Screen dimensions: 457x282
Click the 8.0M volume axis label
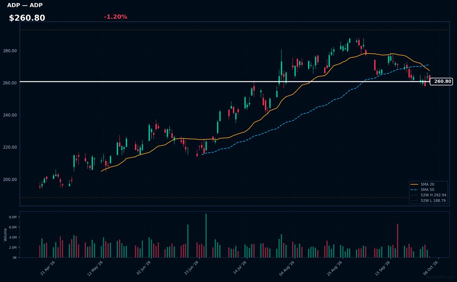pyautogui.click(x=13, y=217)
